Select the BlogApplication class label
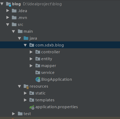The image size is (120, 119). click(56, 79)
